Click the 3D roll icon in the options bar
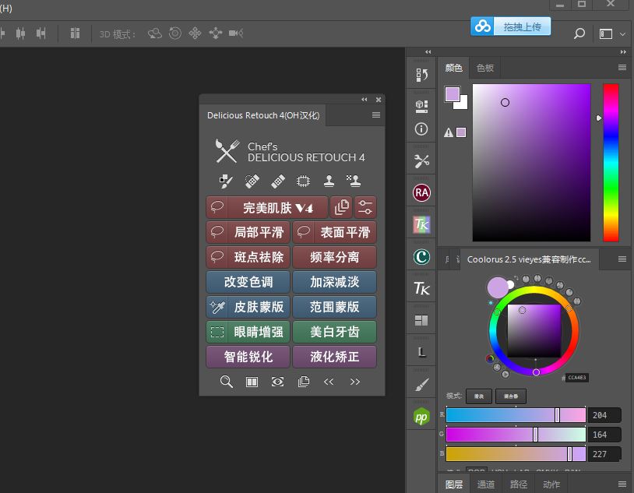The width and height of the screenshot is (634, 493). (x=175, y=33)
